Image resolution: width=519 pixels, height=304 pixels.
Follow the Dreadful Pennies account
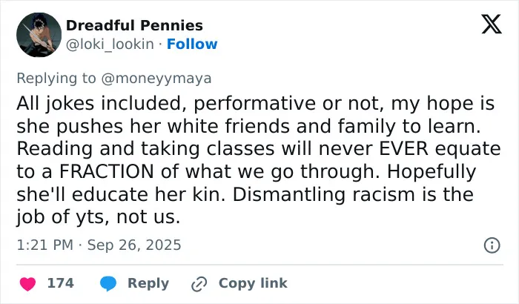(192, 44)
